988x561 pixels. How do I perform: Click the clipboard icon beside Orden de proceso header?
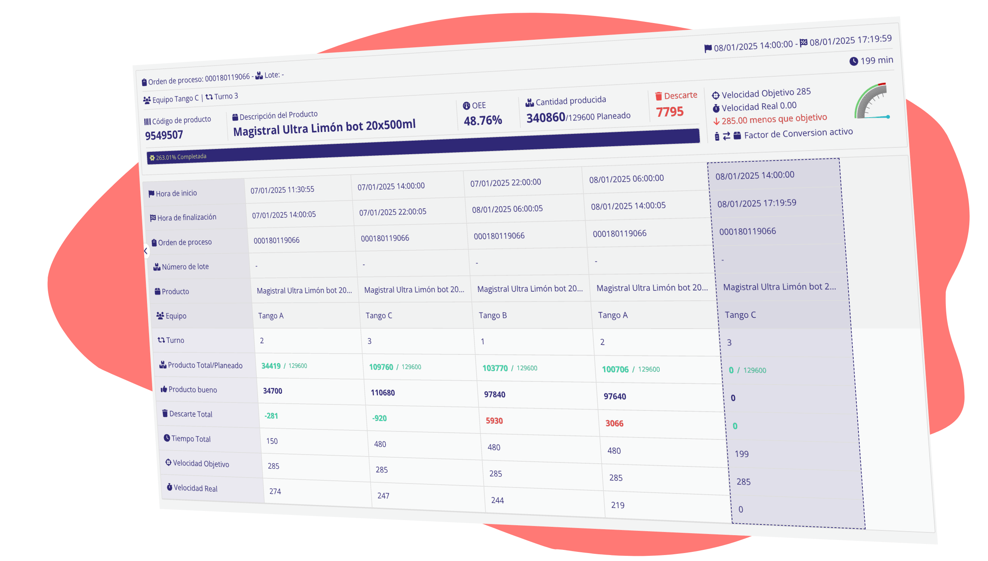coord(144,83)
